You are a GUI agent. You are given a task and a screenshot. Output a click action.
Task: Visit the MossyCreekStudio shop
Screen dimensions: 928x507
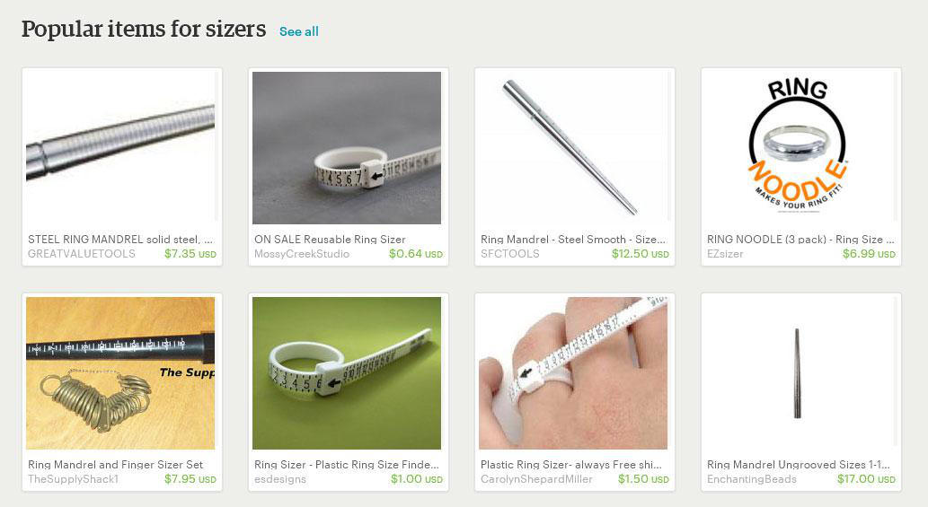pos(302,253)
